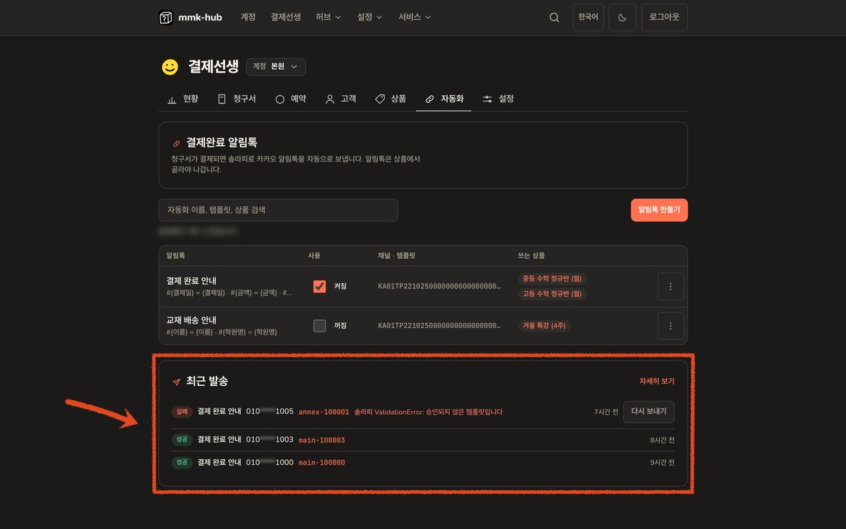846x529 pixels.
Task: Click the 솔라피 ValidationError message text
Action: click(x=428, y=412)
